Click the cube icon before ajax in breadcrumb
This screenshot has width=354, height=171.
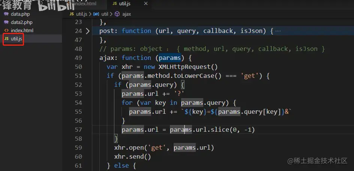pyautogui.click(x=117, y=14)
